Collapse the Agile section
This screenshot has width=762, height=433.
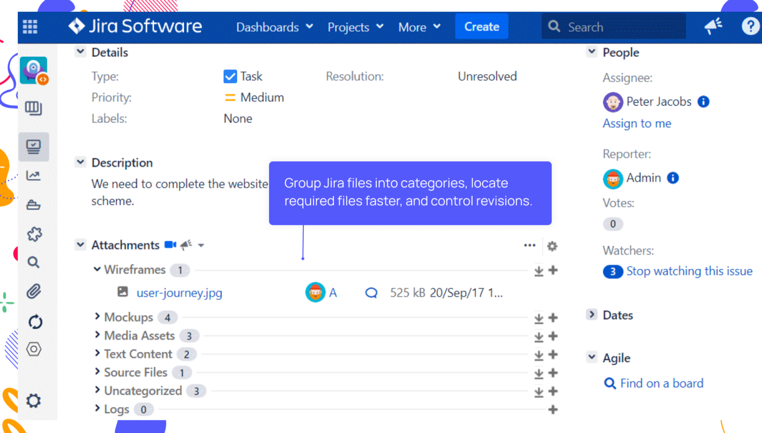point(592,357)
